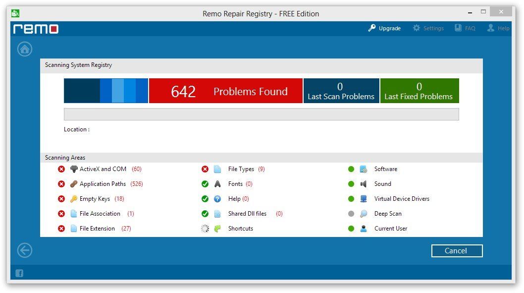Click the red error status for File Types
Viewport: 524px width, 293px height.
click(x=205, y=169)
